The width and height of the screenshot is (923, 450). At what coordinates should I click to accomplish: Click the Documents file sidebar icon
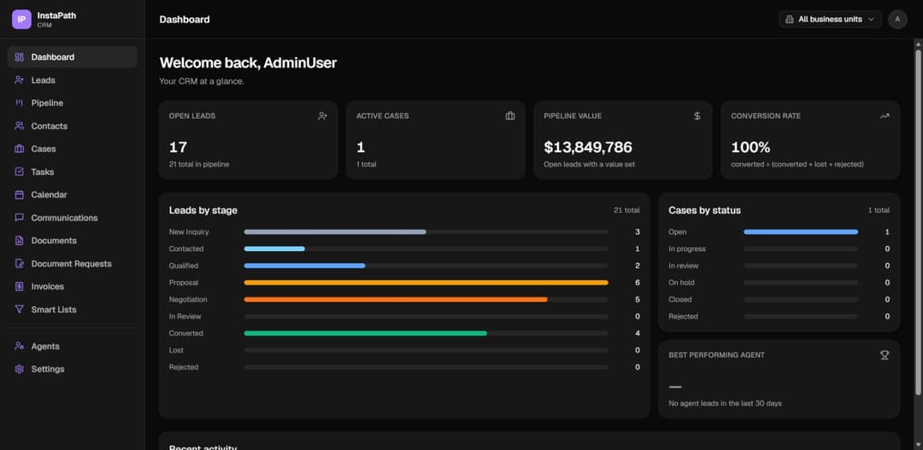20,241
